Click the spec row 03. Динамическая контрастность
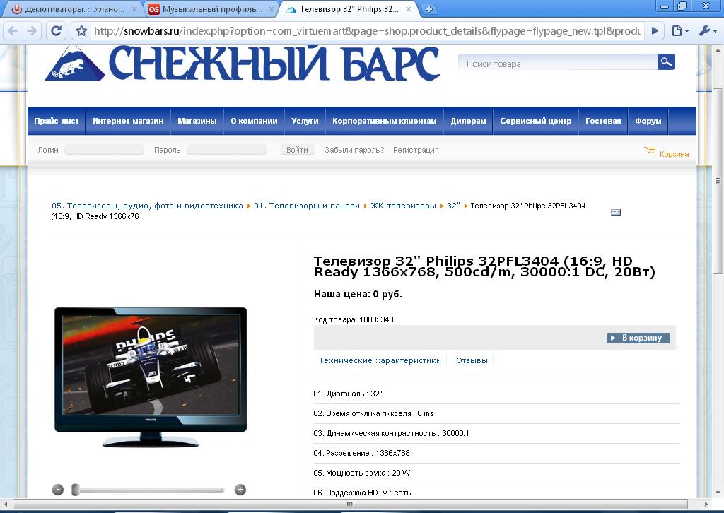The image size is (724, 513). [496, 433]
